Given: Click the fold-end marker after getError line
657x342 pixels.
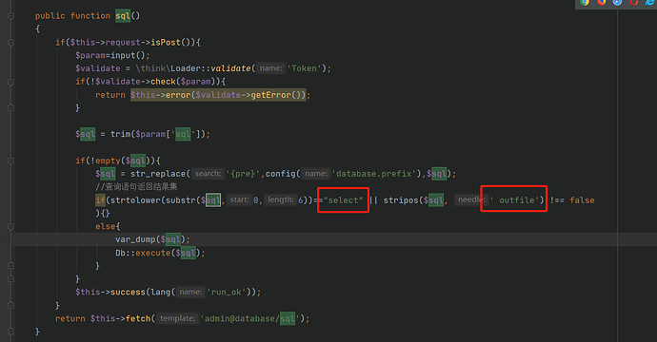Looking at the screenshot, I should pos(10,108).
